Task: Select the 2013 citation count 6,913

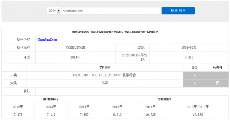Action: (x=117, y=115)
